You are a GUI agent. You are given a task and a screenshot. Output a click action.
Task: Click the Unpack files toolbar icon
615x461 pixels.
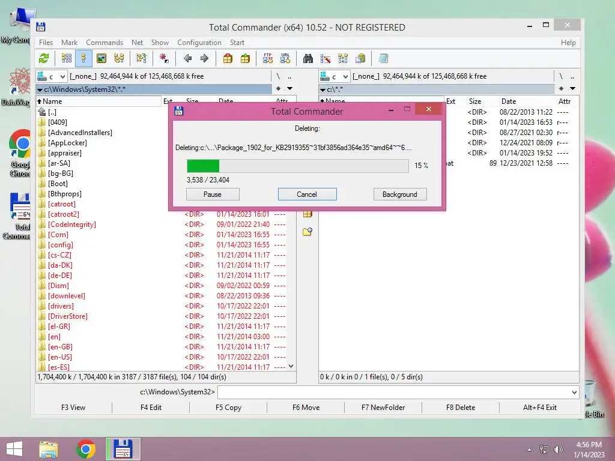pyautogui.click(x=245, y=59)
